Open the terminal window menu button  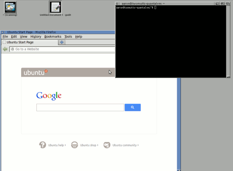[117, 4]
